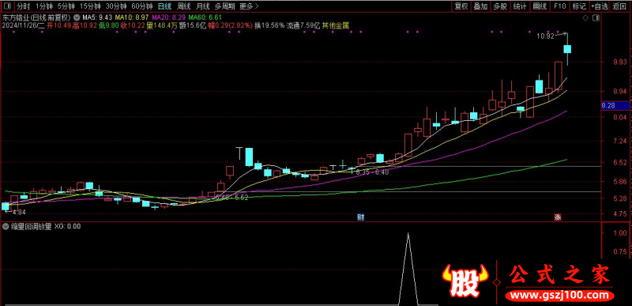Toggle the 多股 multi-stock view
Screen dimensions: 632x306
(x=500, y=6)
